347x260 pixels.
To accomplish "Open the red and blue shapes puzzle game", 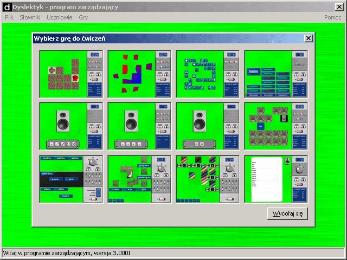I will 139,74.
